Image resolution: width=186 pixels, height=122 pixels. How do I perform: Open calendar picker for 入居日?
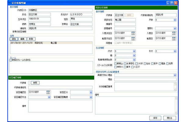tap(174, 33)
